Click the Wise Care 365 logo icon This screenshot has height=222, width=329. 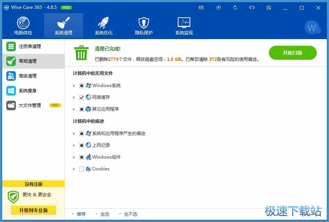(x=6, y=7)
